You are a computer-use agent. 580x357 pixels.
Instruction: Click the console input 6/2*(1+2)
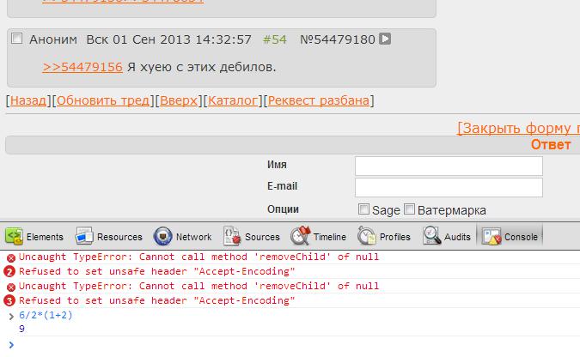(x=46, y=315)
